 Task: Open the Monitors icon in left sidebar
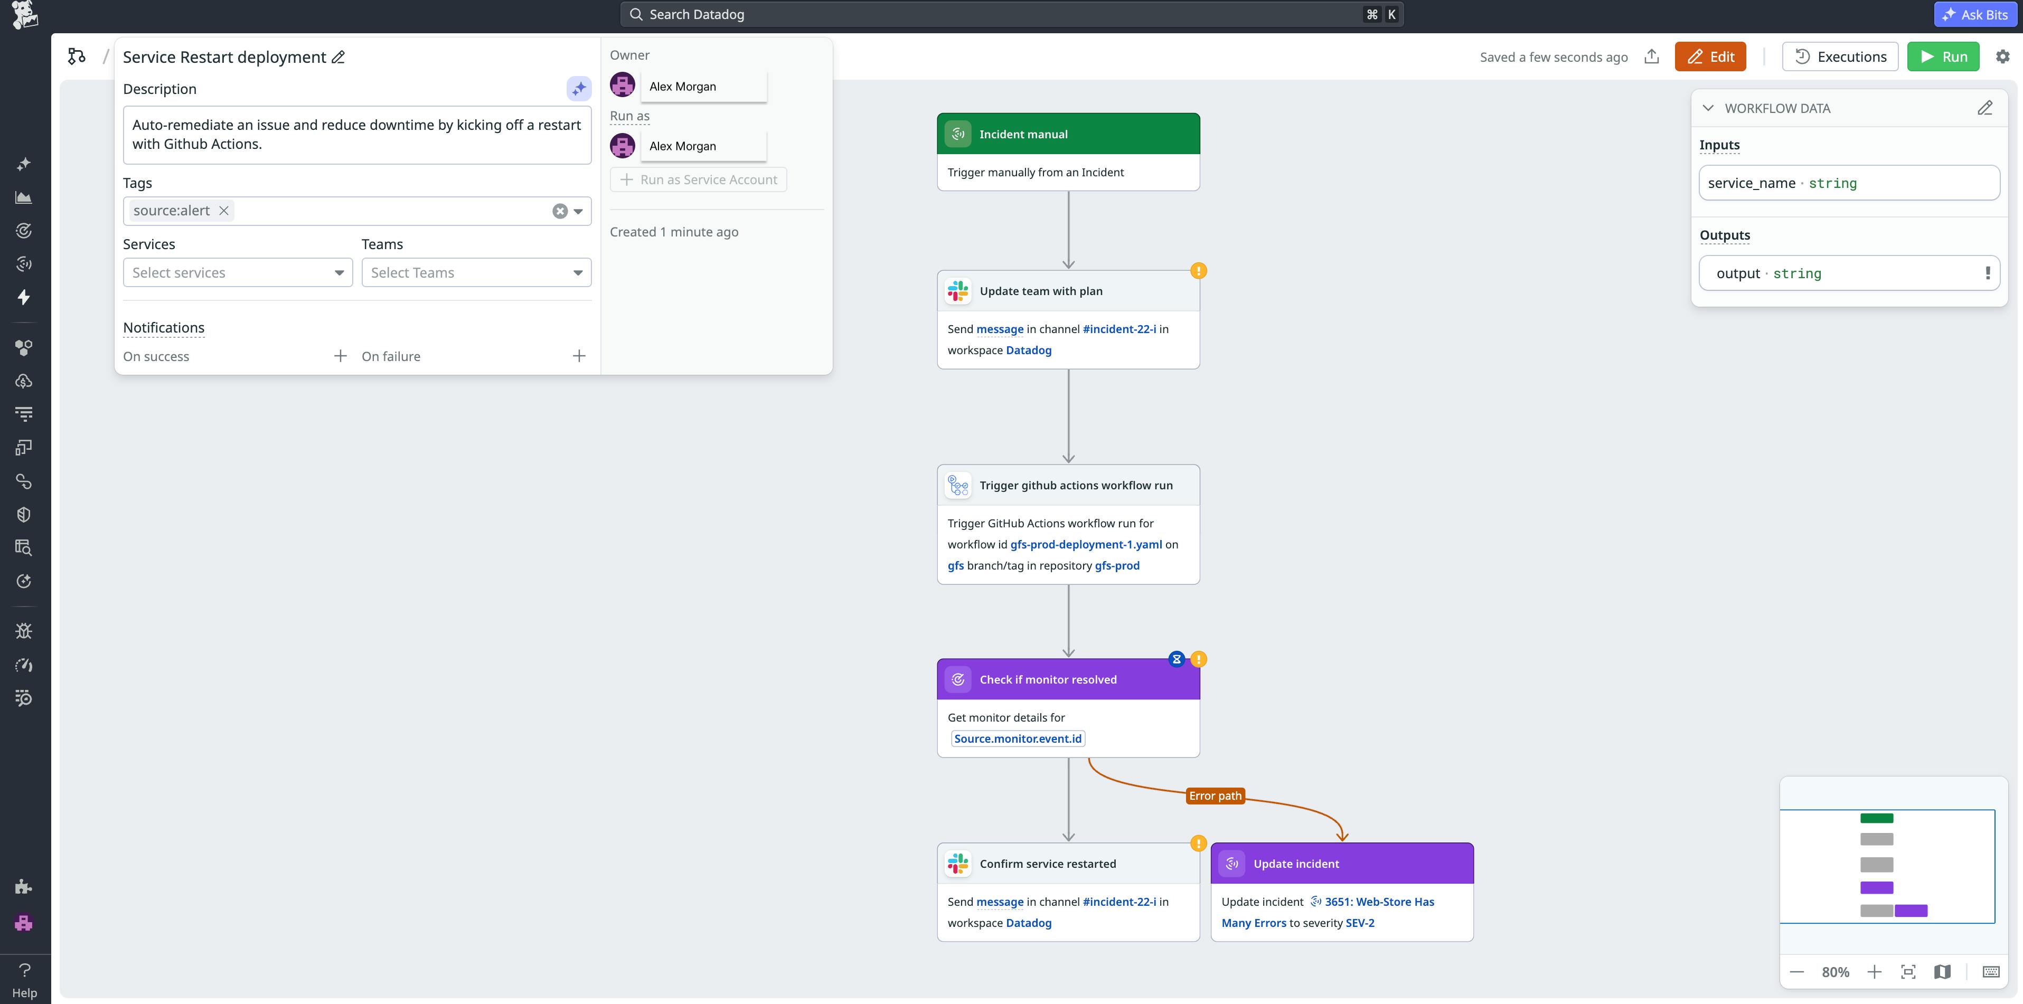[x=24, y=230]
